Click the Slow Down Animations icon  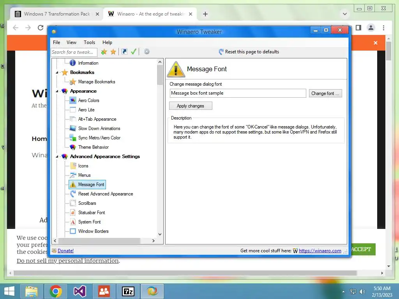73,128
